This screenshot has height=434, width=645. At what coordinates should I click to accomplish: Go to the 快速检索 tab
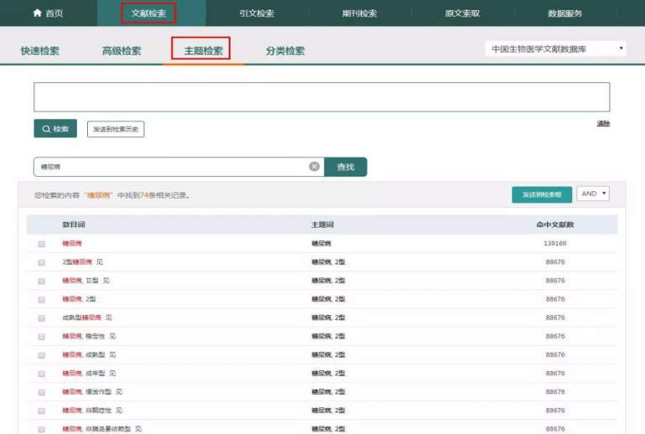40,51
